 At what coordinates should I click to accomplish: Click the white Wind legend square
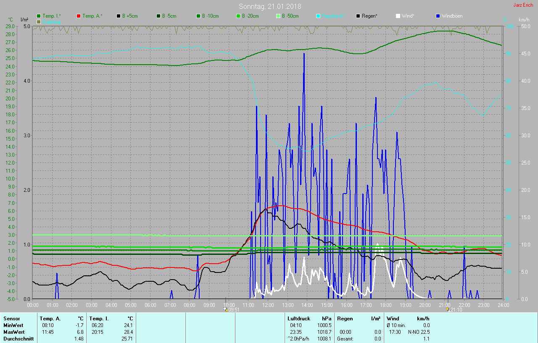click(x=398, y=16)
